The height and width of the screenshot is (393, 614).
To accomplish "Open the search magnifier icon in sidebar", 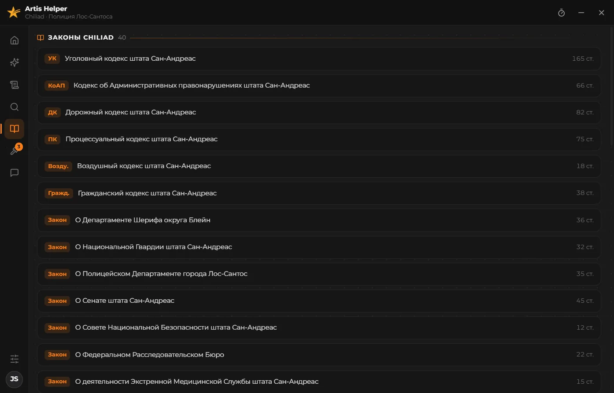I will 15,107.
